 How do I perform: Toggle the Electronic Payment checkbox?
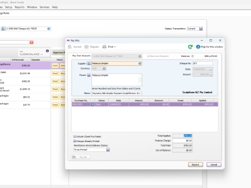click(x=148, y=56)
